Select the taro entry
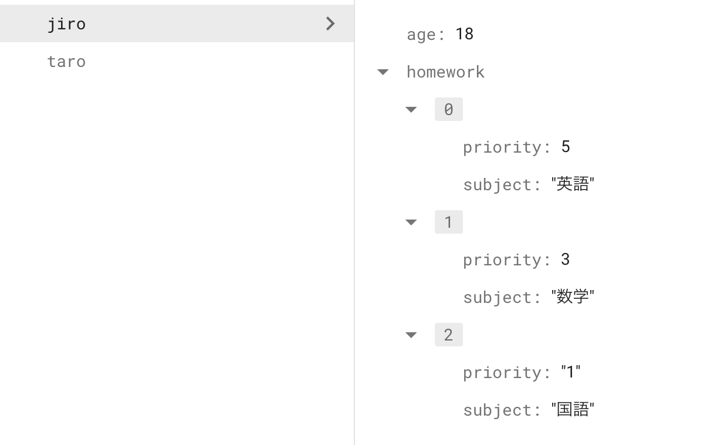724x445 pixels. click(x=66, y=61)
